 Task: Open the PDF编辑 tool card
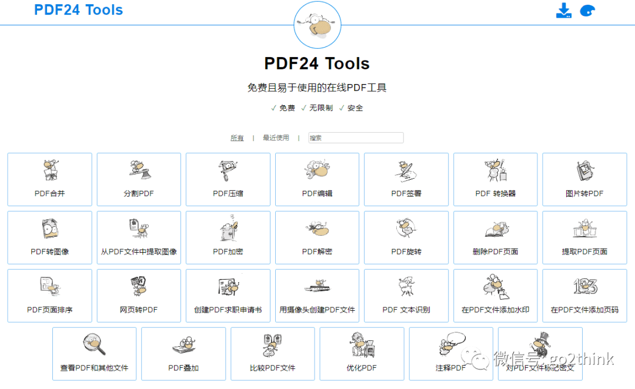(317, 179)
